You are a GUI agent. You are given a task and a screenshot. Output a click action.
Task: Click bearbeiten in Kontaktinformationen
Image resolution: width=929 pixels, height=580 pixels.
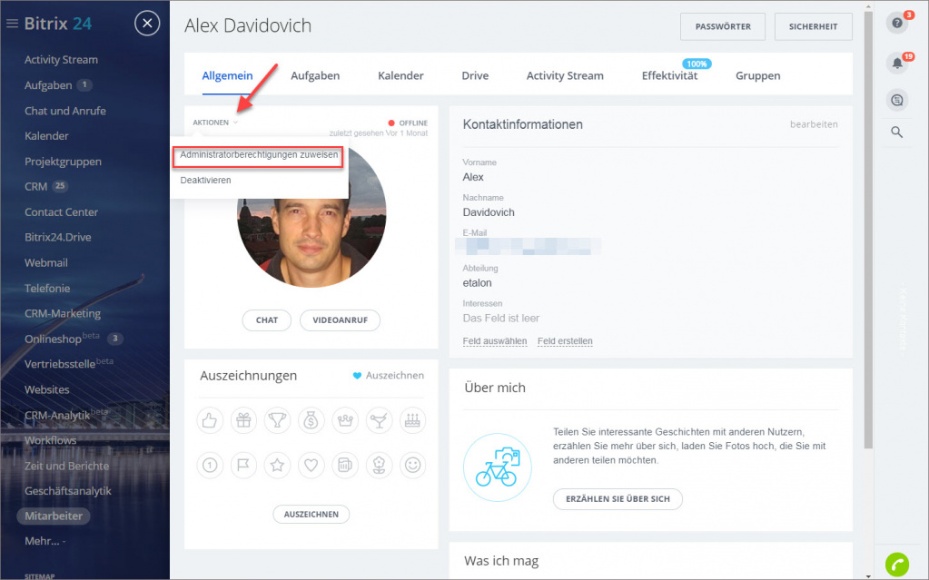tap(814, 124)
